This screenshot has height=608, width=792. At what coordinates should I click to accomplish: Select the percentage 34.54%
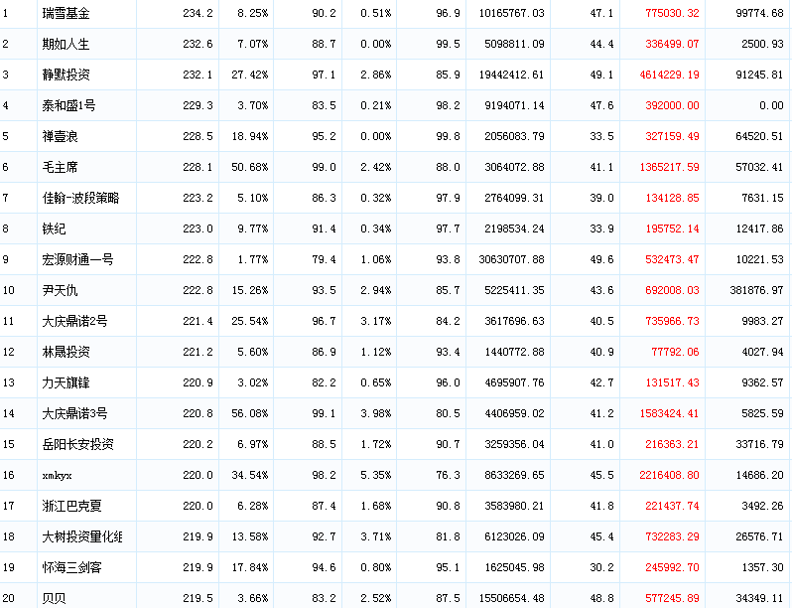coord(250,476)
